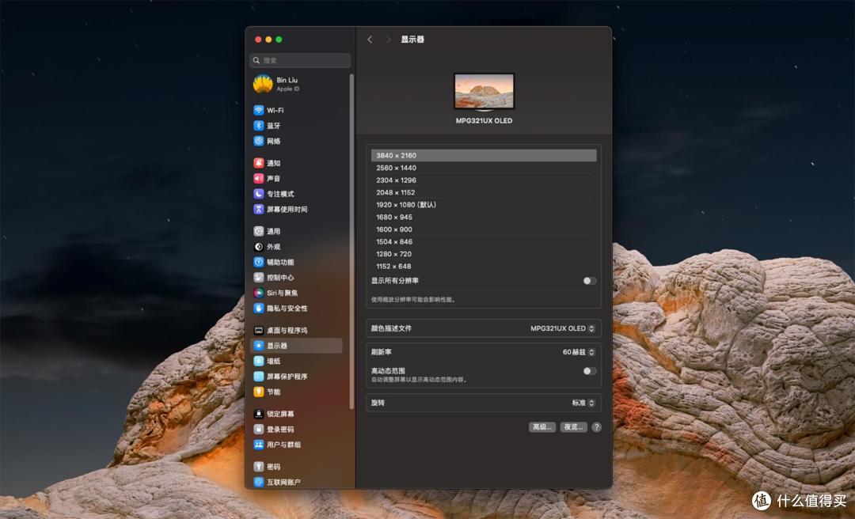Select resolution 1152 × 648
Viewport: 855px width, 519px height.
(x=484, y=267)
